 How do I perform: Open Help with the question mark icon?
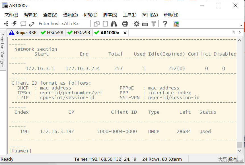click(x=165, y=23)
